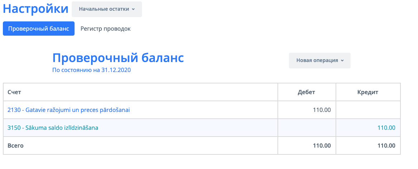Click the Счет column header

[x=14, y=92]
